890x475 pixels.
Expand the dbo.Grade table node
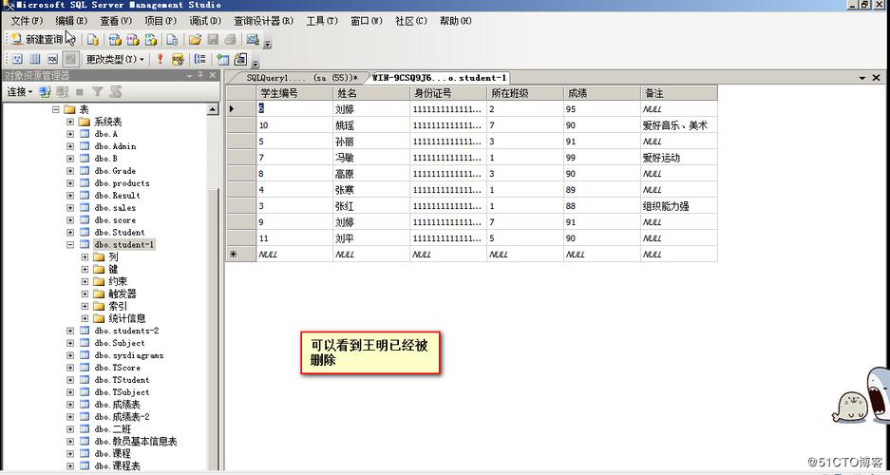(70, 171)
